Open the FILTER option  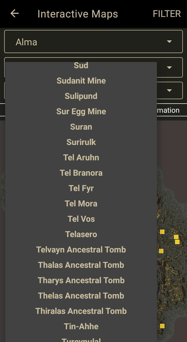166,14
